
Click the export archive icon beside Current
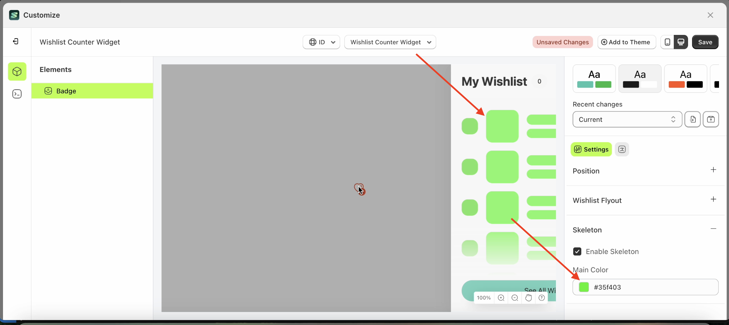tap(711, 119)
